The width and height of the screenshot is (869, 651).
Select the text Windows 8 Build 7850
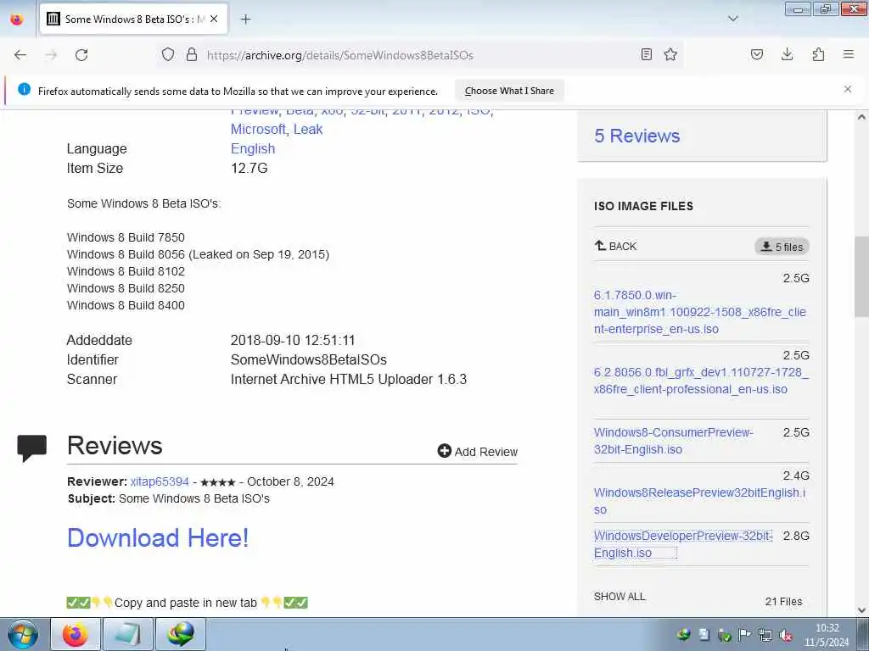pyautogui.click(x=126, y=237)
